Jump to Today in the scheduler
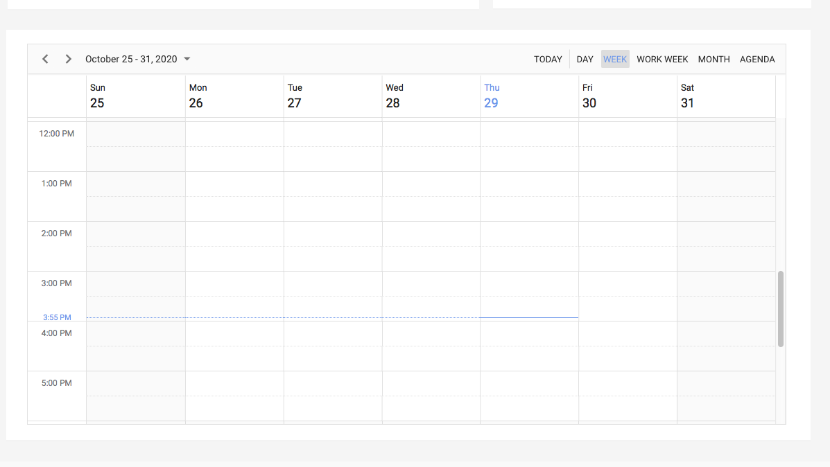Image resolution: width=830 pixels, height=467 pixels. (x=547, y=60)
